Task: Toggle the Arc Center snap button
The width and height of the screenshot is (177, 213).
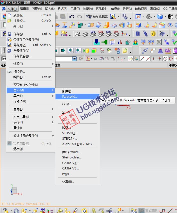Action: tap(165, 59)
